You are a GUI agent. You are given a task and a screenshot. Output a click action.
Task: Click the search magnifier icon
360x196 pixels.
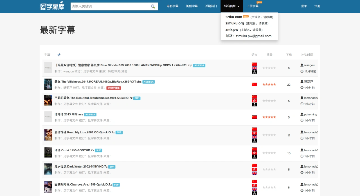[153, 6]
